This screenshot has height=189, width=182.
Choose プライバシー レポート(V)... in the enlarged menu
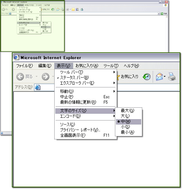point(86,130)
